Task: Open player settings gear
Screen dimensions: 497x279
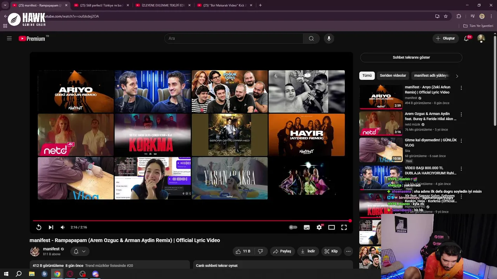Action: coord(319,227)
